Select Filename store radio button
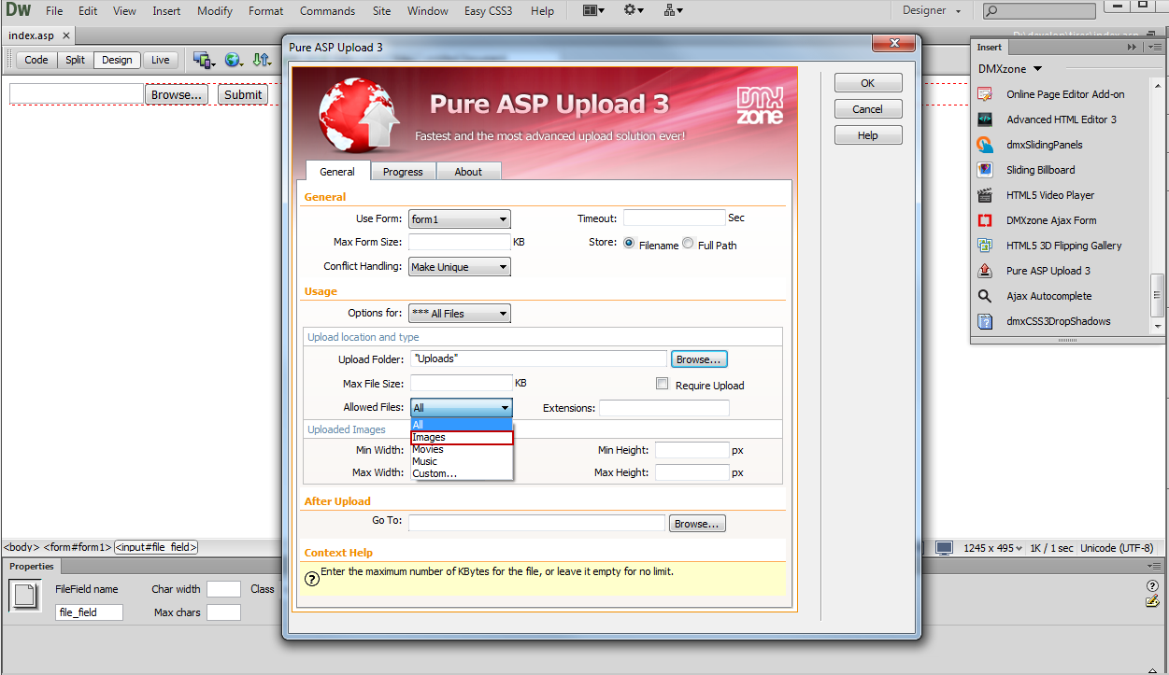 (629, 244)
